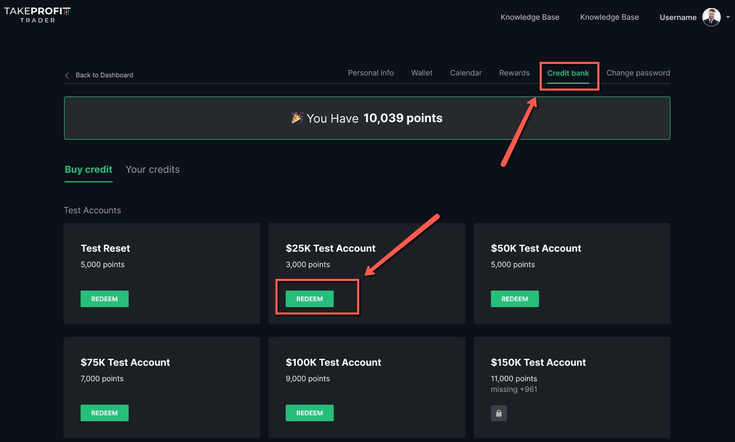Click the $25K Test Account title
Screen dimensions: 735x442
click(x=330, y=248)
